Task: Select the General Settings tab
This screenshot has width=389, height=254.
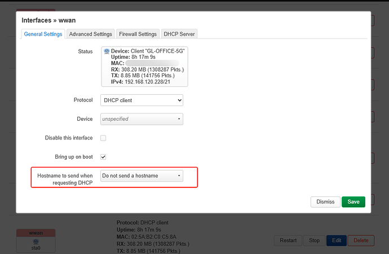Action: click(x=43, y=34)
